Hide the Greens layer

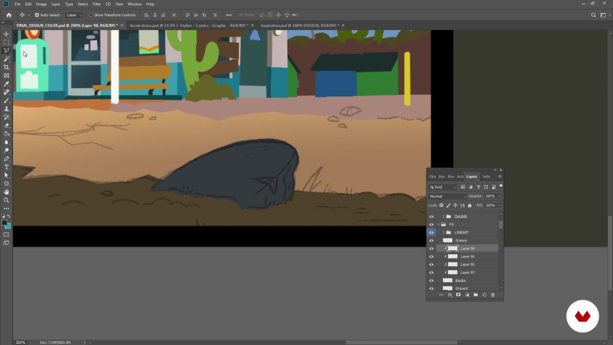coord(431,240)
